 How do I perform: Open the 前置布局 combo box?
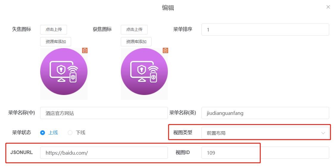click(262, 133)
